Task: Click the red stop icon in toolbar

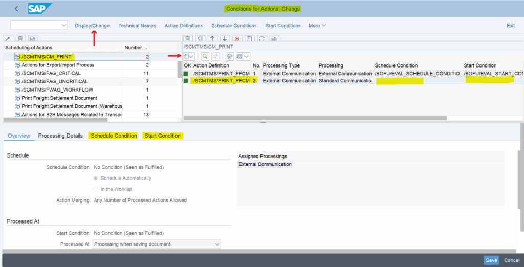Action: tap(237, 38)
